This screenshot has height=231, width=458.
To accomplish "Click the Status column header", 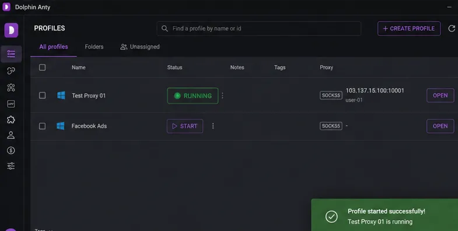I will click(174, 68).
